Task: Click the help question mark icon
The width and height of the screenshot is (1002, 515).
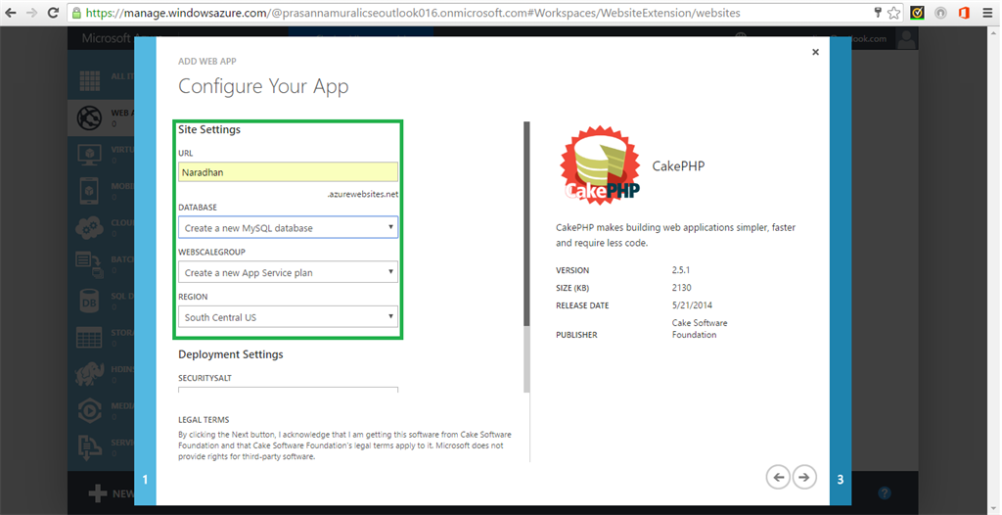Action: [885, 492]
